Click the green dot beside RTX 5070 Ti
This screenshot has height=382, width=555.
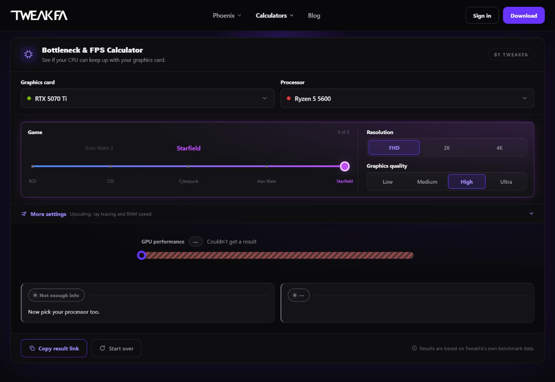tap(29, 98)
